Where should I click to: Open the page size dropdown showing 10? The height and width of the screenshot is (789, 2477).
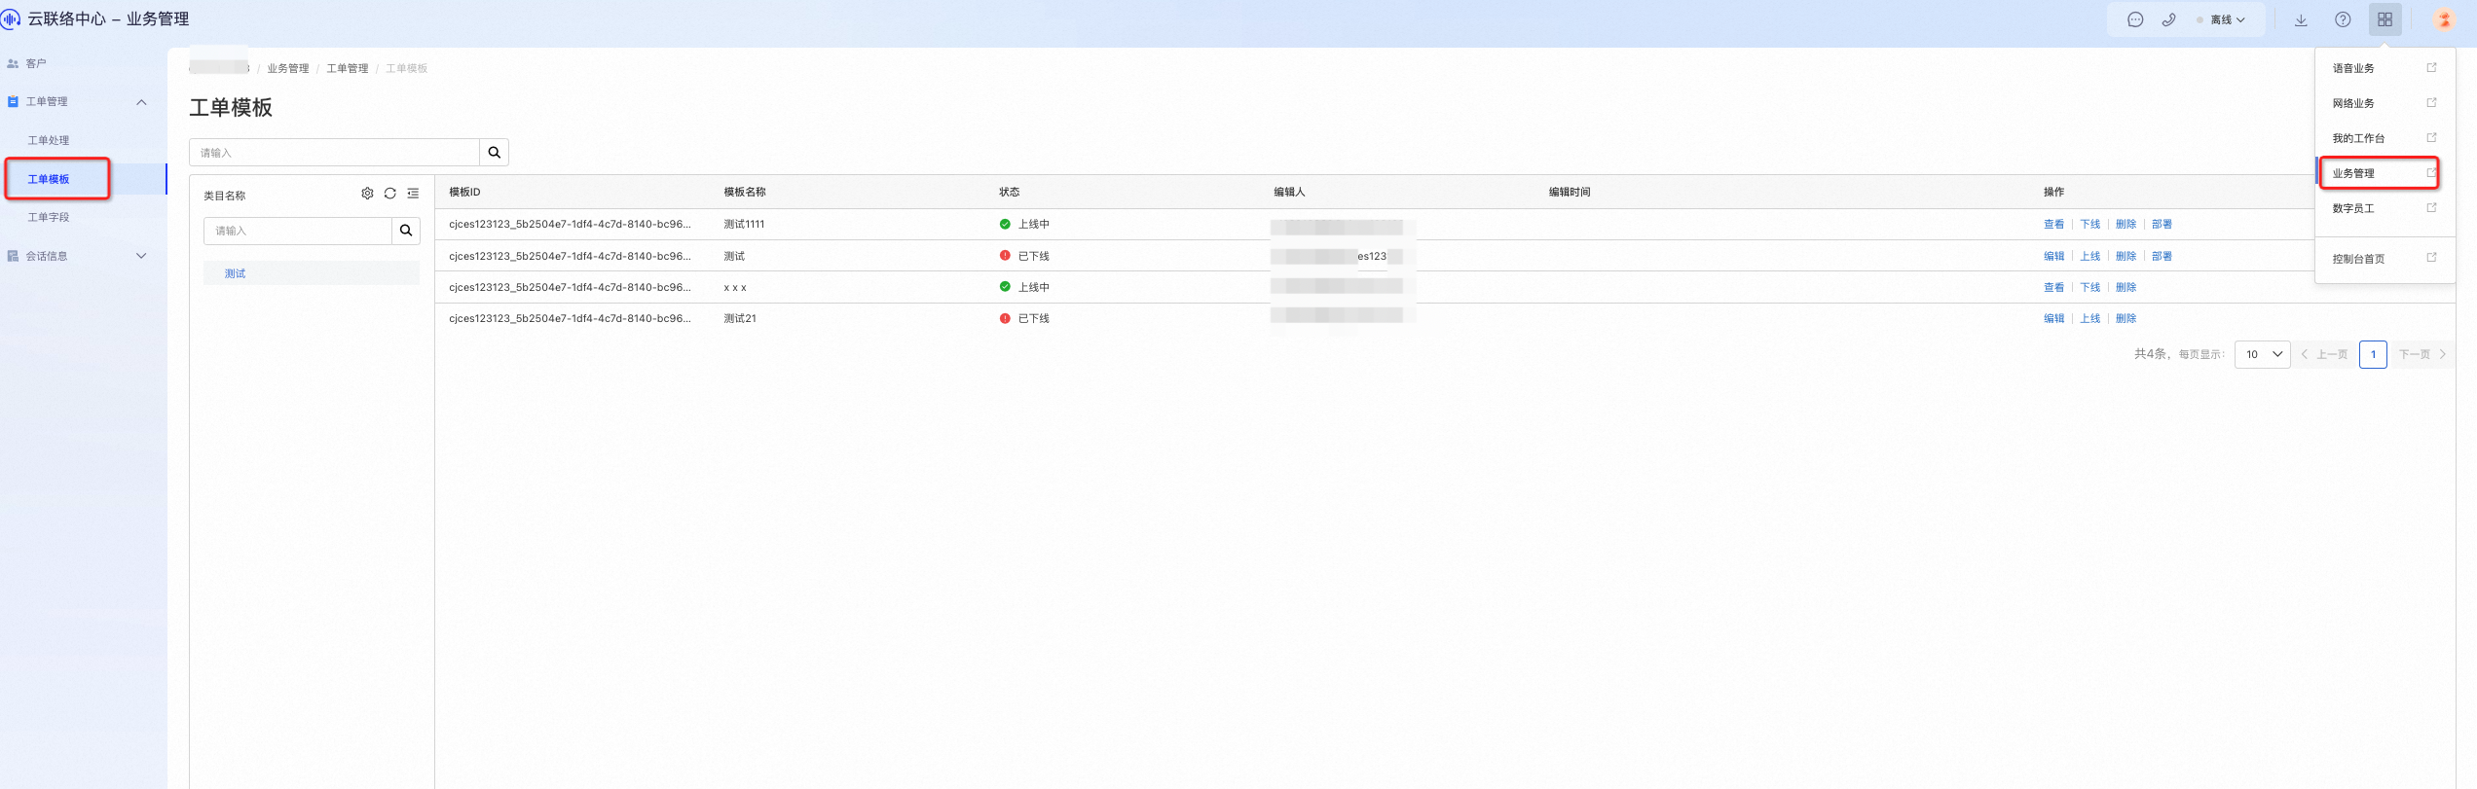coord(2262,354)
